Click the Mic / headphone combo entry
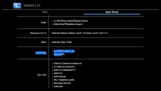161x91 pixels. (x=64, y=80)
